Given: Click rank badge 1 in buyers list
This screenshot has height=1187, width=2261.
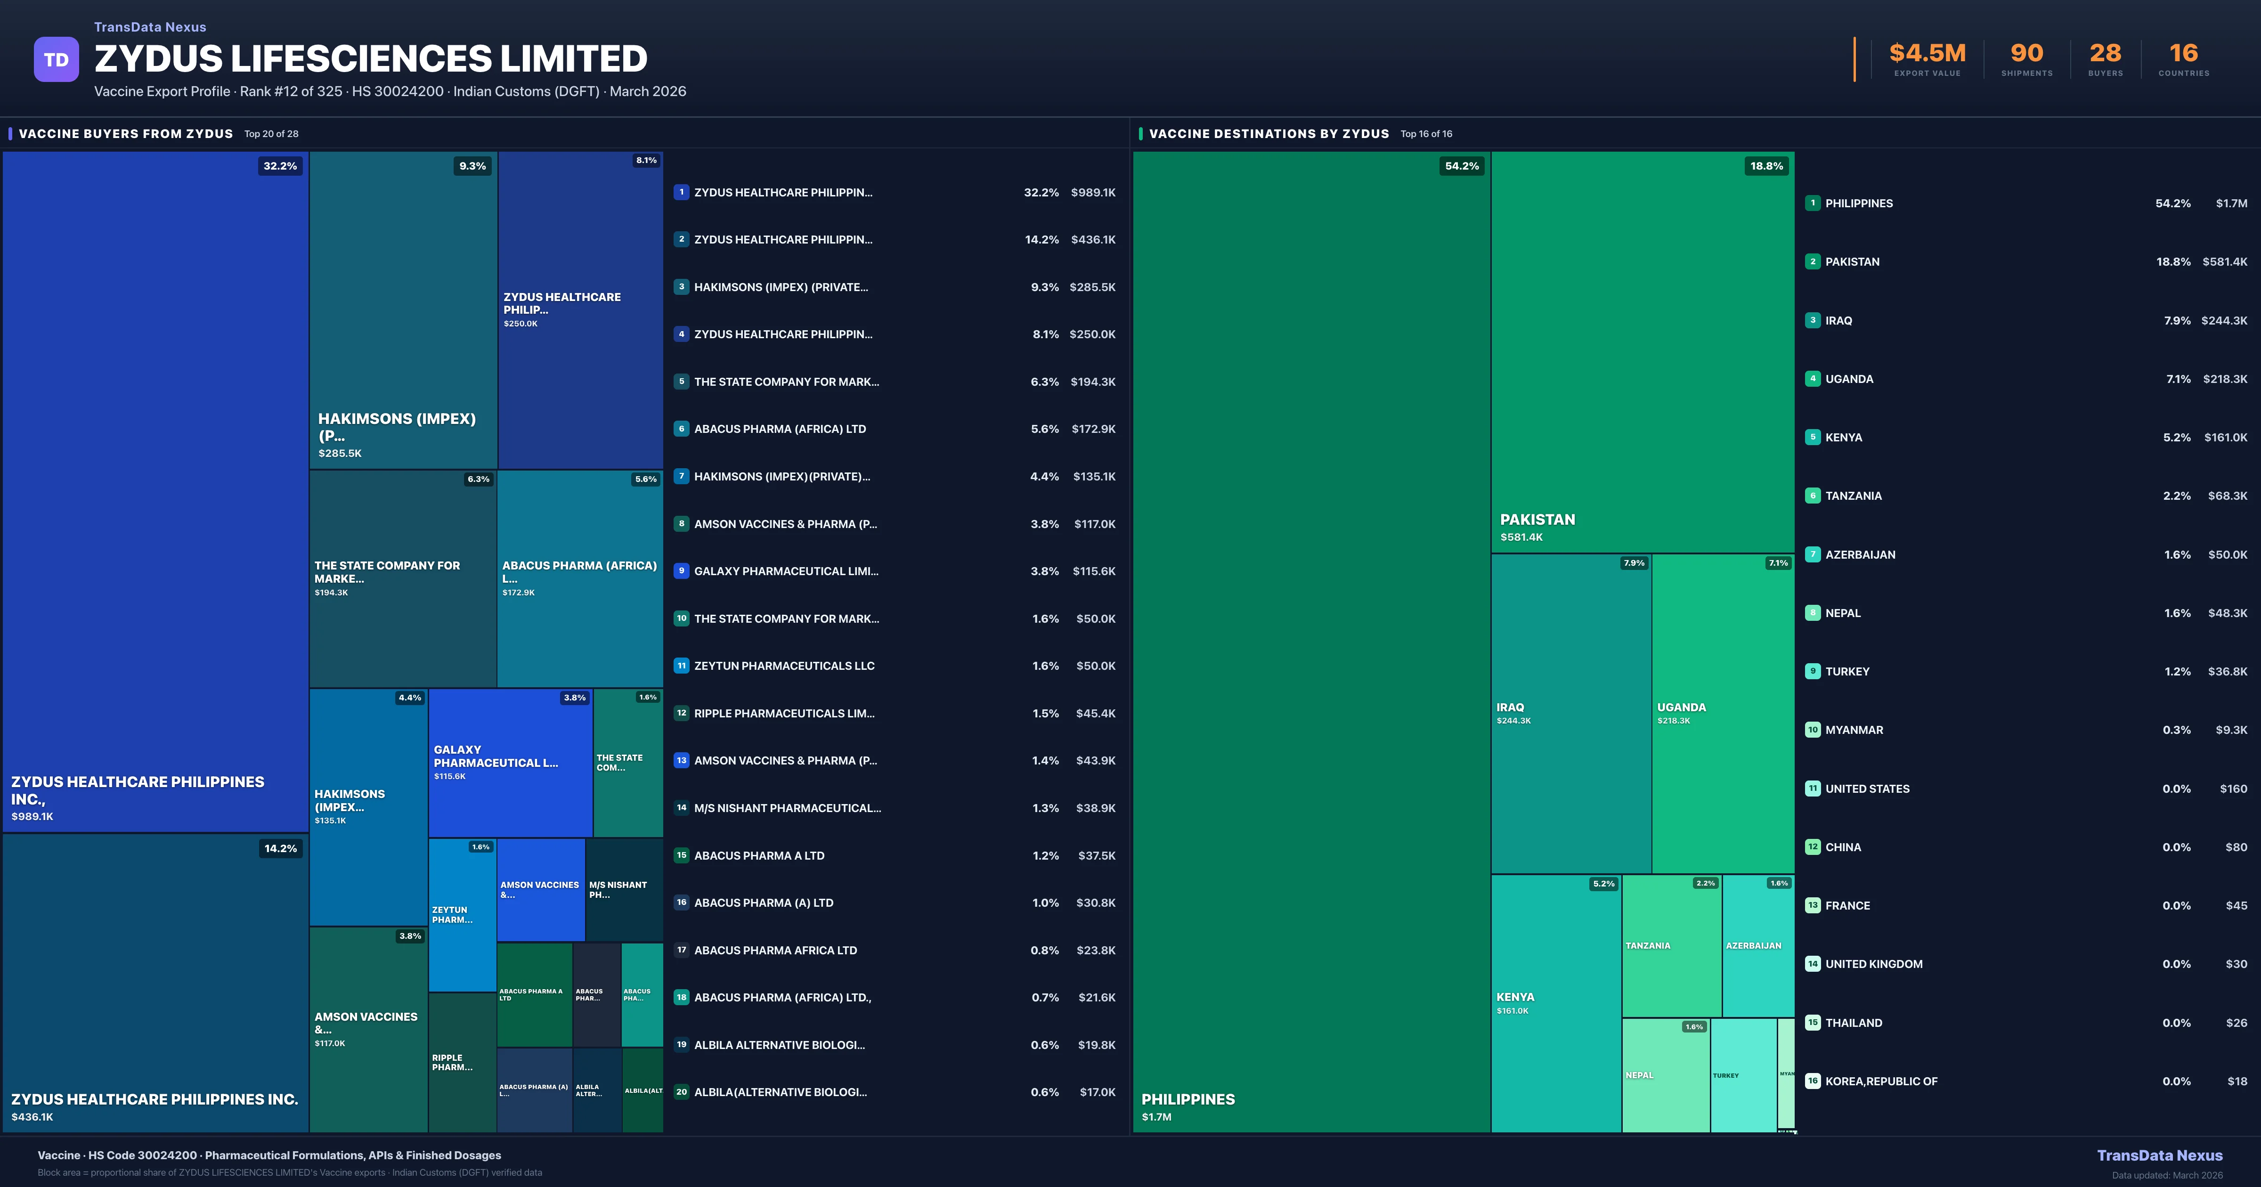Looking at the screenshot, I should click(x=681, y=192).
